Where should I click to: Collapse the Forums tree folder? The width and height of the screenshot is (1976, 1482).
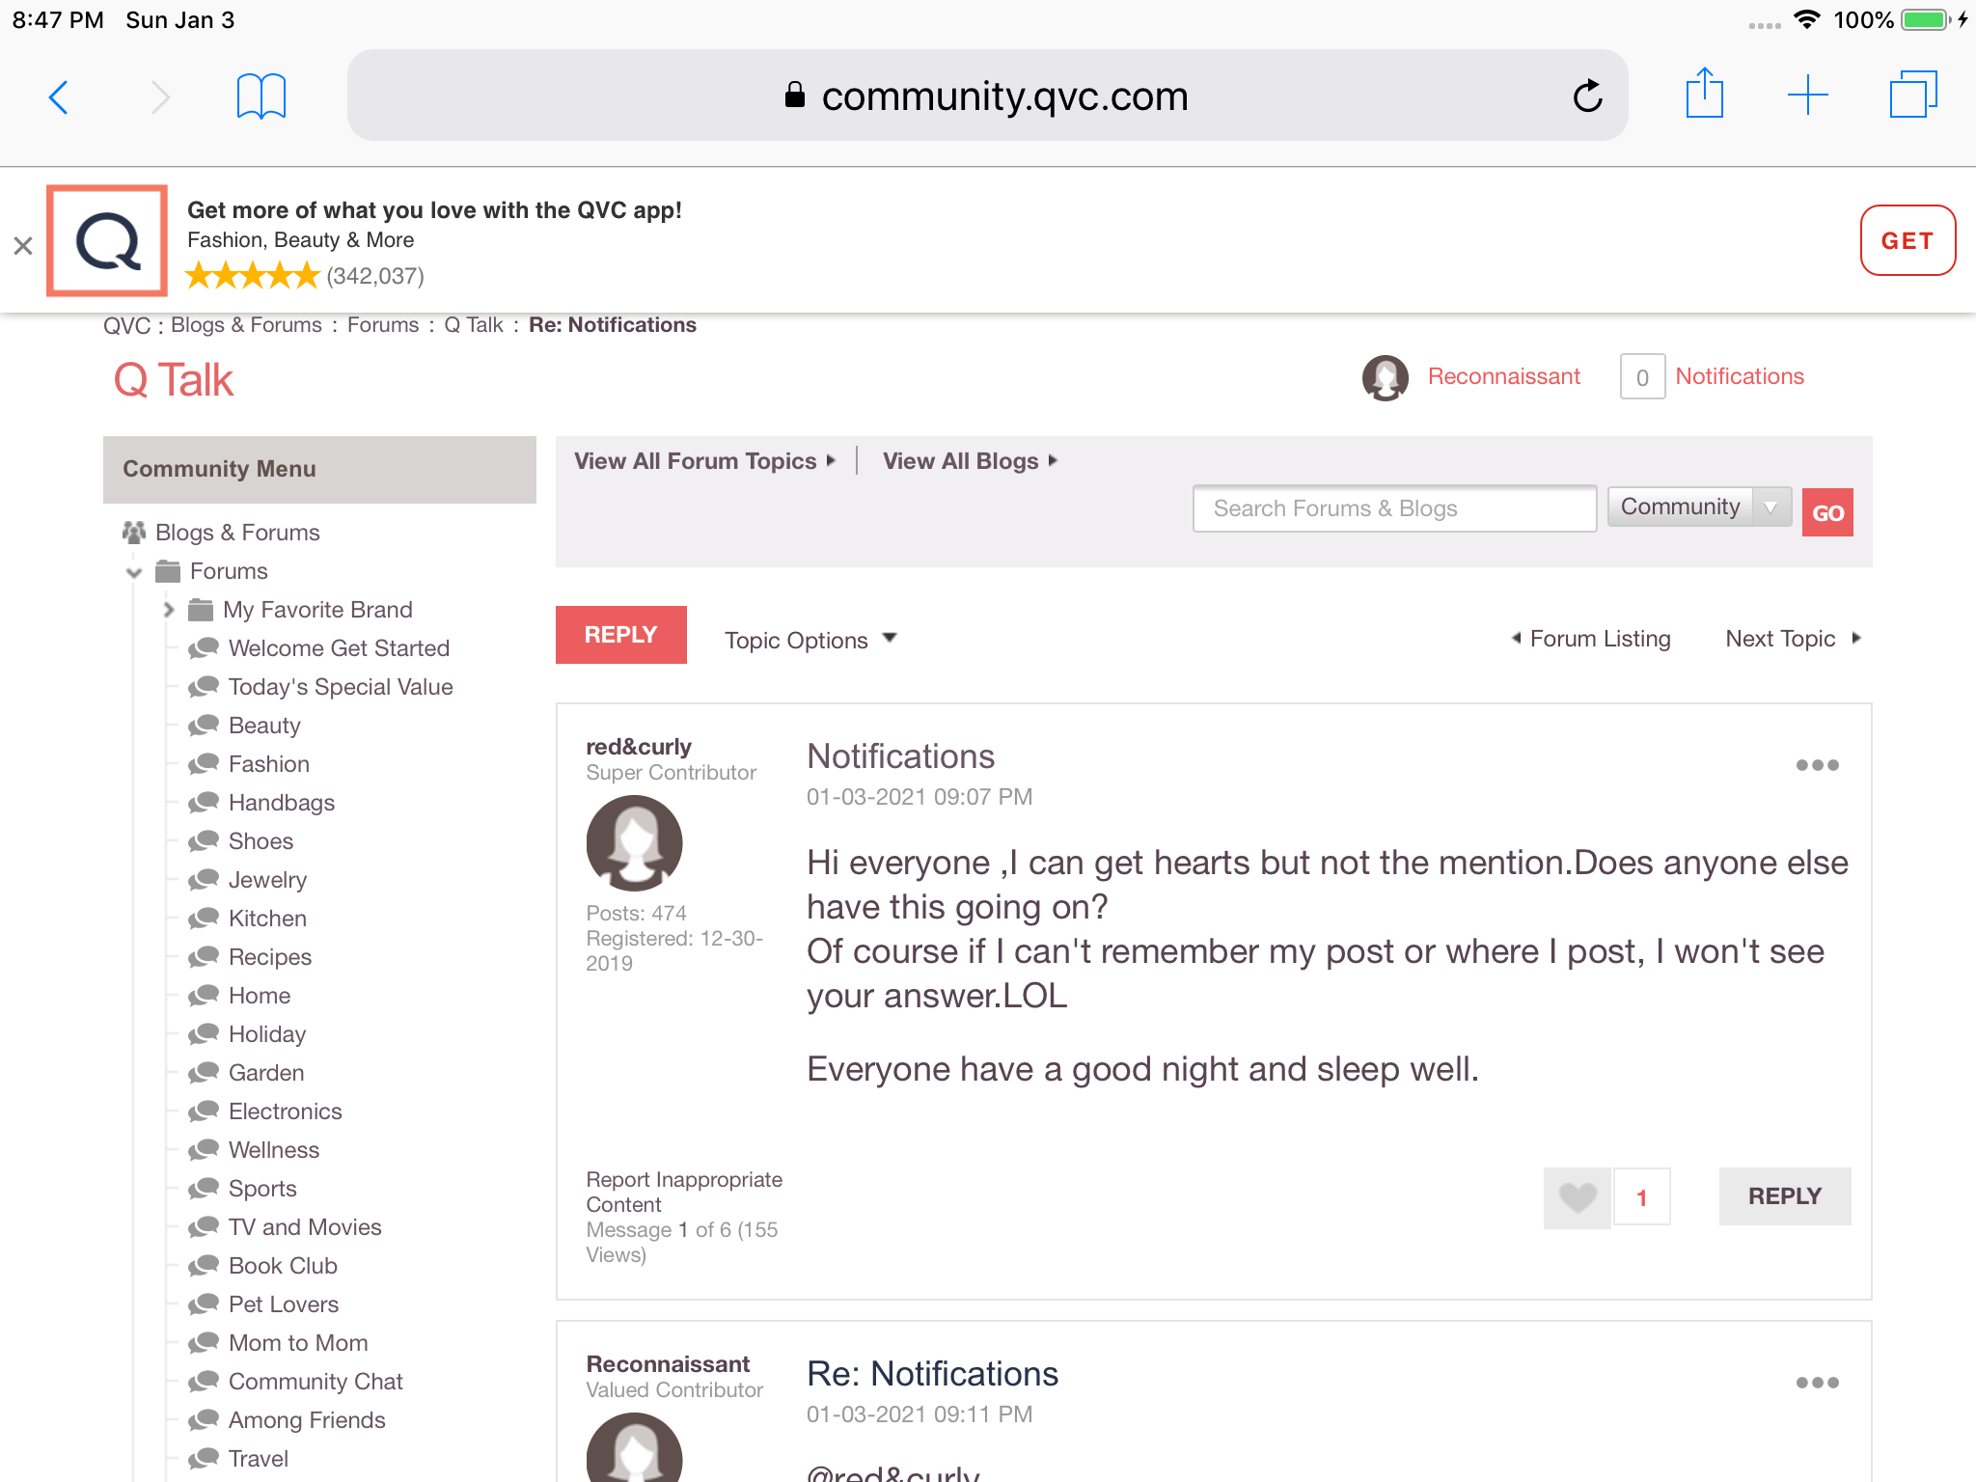click(x=134, y=572)
